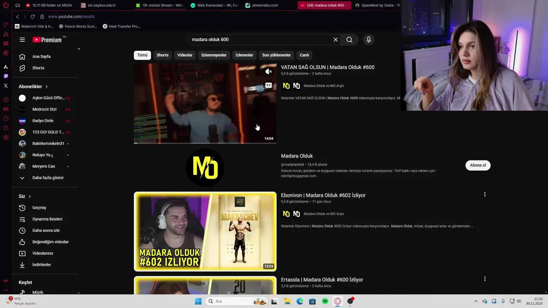548x308 pixels.
Task: Open extensions cube in Opera sidebar
Action: [6, 128]
